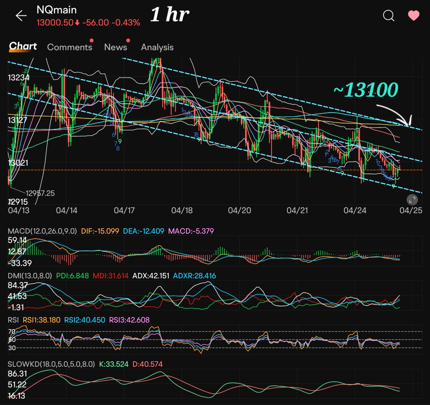Select the Chart tab
The width and height of the screenshot is (430, 405).
coord(23,46)
